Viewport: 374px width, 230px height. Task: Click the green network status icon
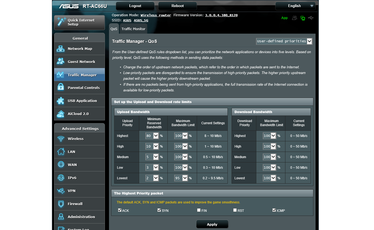pyautogui.click(x=303, y=18)
